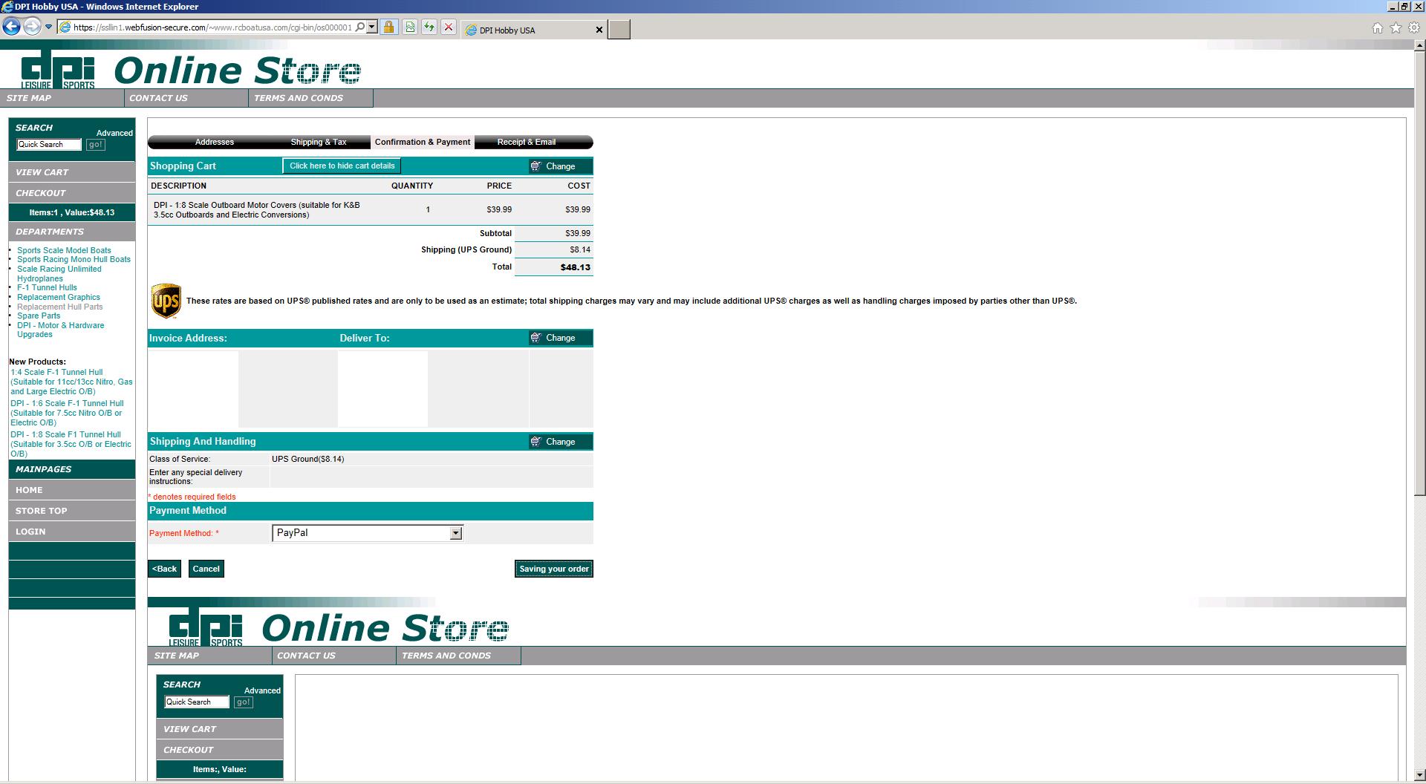Click the page vertical scrollbar
This screenshot has width=1426, height=784.
point(1419,297)
